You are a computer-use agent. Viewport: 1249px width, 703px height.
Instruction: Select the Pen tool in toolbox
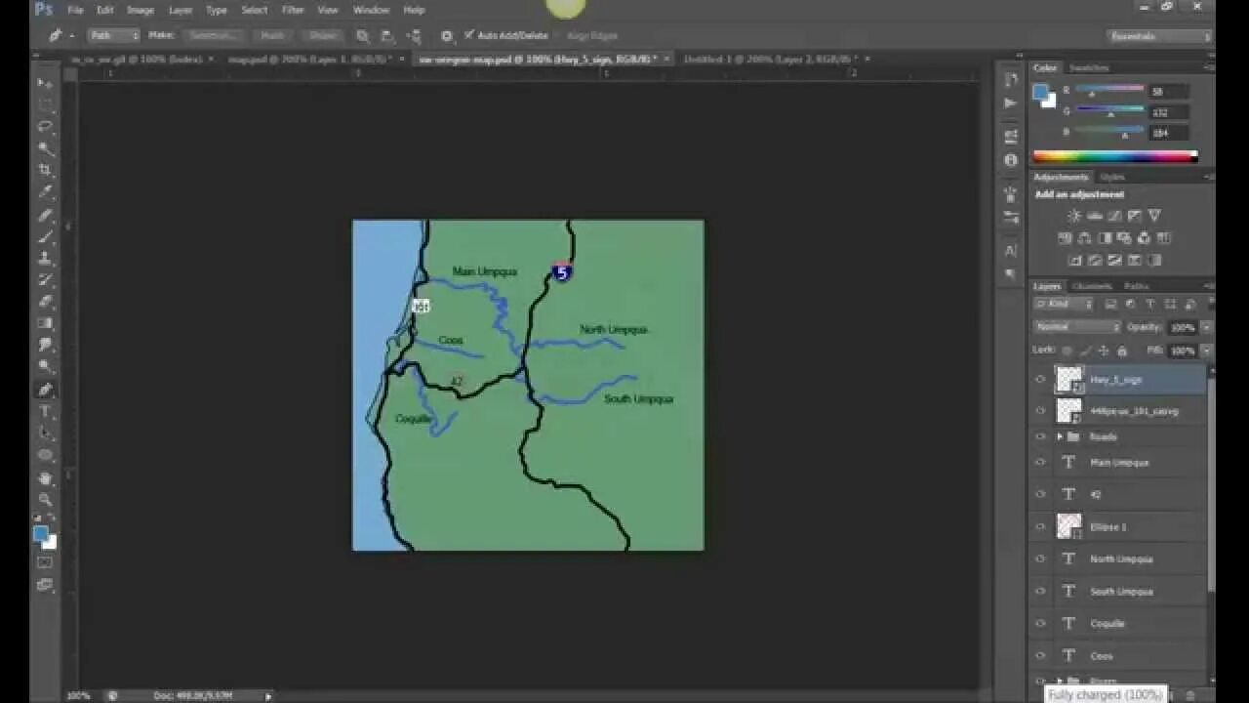click(x=45, y=390)
